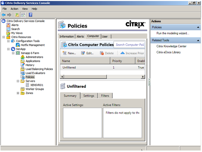Click the Edit policy pencil icon
The width and height of the screenshot is (202, 152).
83,53
